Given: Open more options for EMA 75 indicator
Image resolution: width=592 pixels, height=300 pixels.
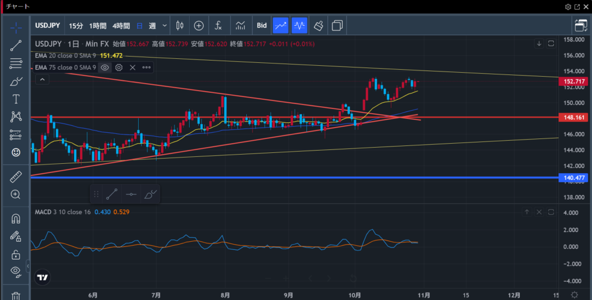Looking at the screenshot, I should (146, 67).
